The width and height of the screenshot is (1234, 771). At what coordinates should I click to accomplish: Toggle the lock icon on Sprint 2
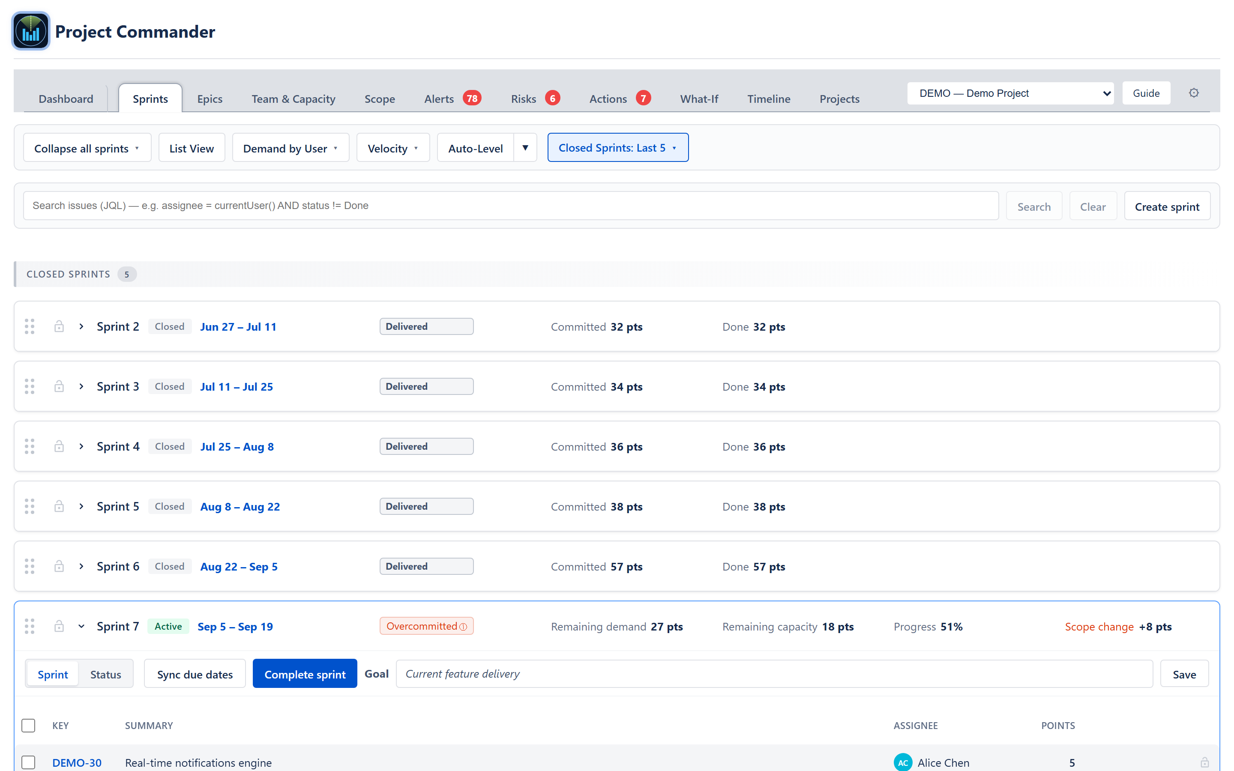(59, 326)
